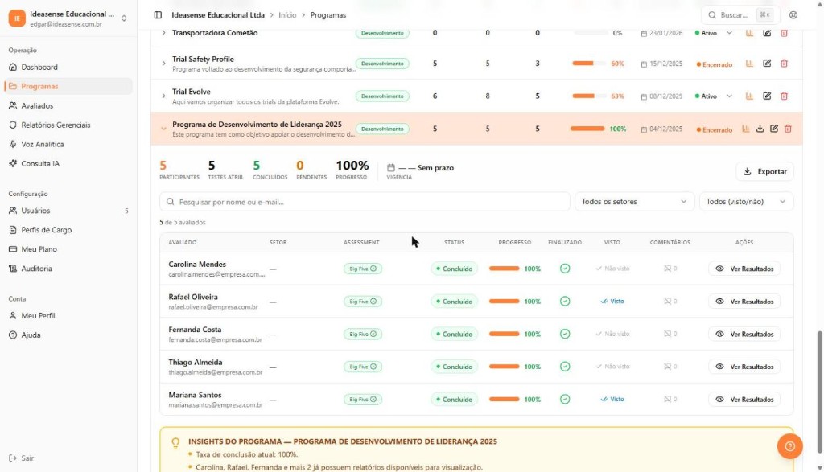Screen dimensions: 824x472
Task: Open Ativo status dropdown for Transportadora Cometão
Action: pos(715,32)
